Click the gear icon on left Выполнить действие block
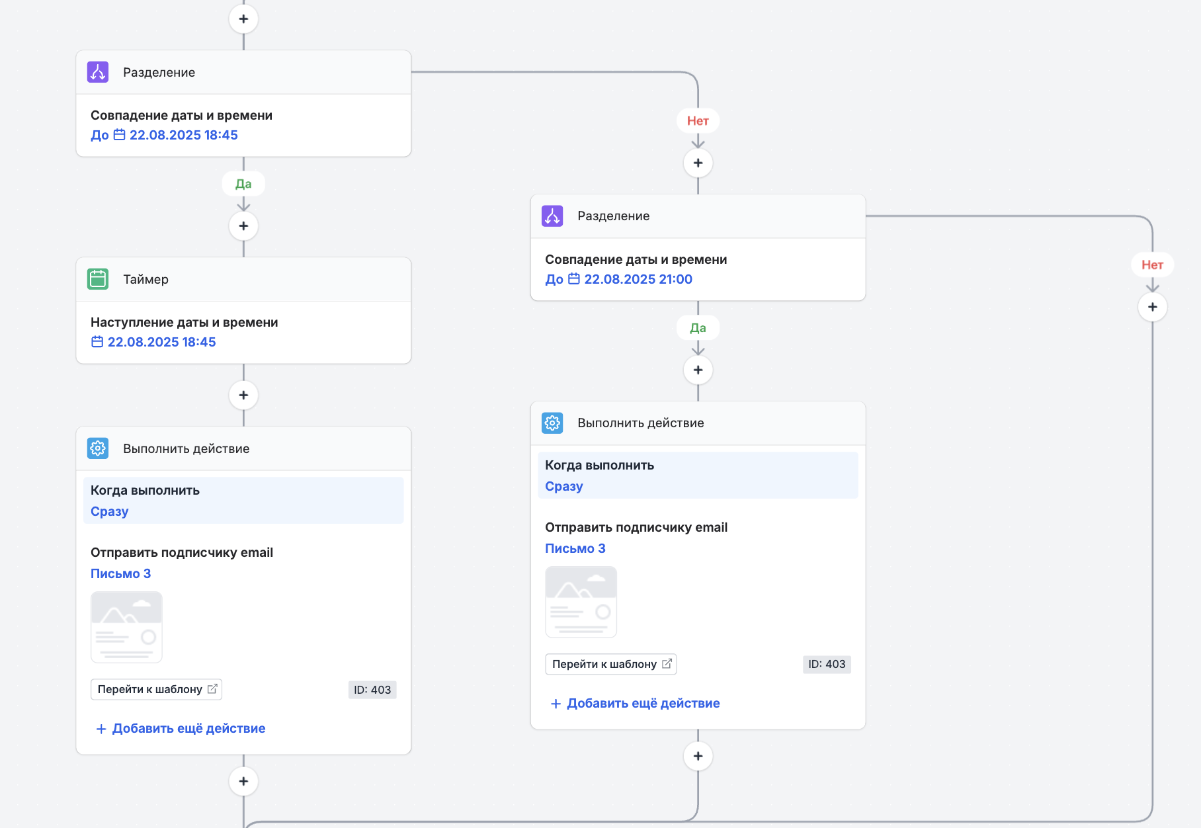1201x828 pixels. [x=98, y=448]
